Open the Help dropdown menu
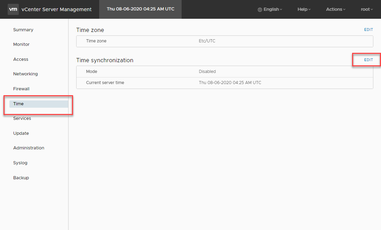 [x=303, y=9]
